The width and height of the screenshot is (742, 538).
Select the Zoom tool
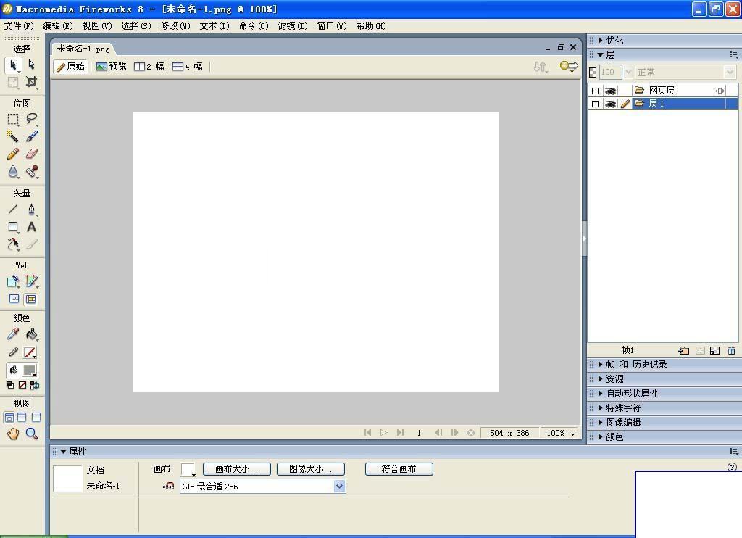click(x=30, y=434)
